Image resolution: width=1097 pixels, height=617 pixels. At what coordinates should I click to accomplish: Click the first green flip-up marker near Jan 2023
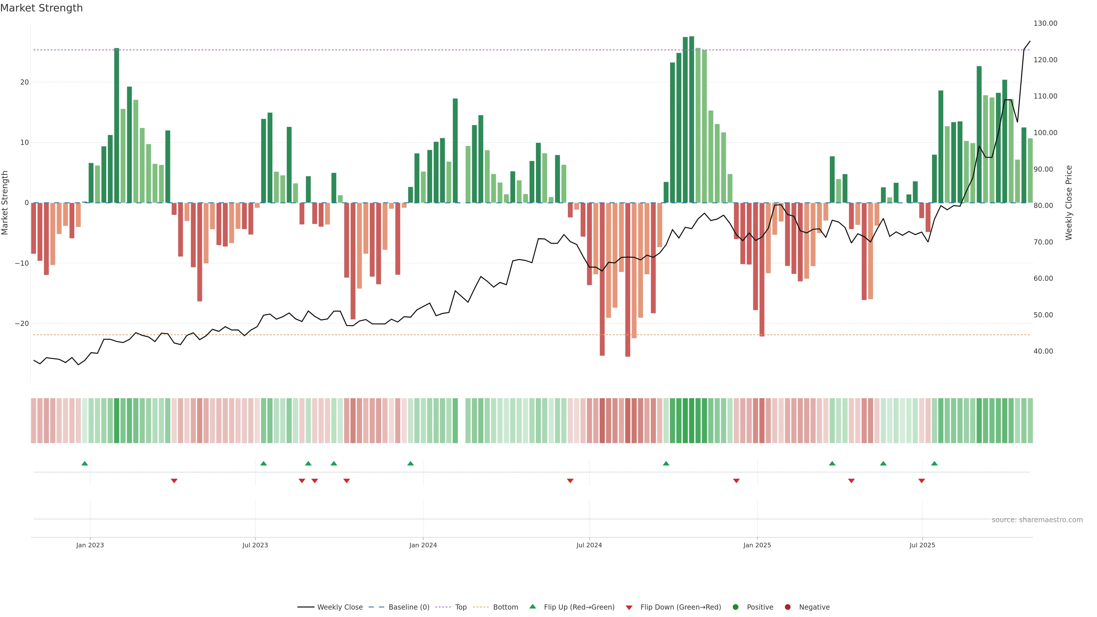[x=85, y=463]
